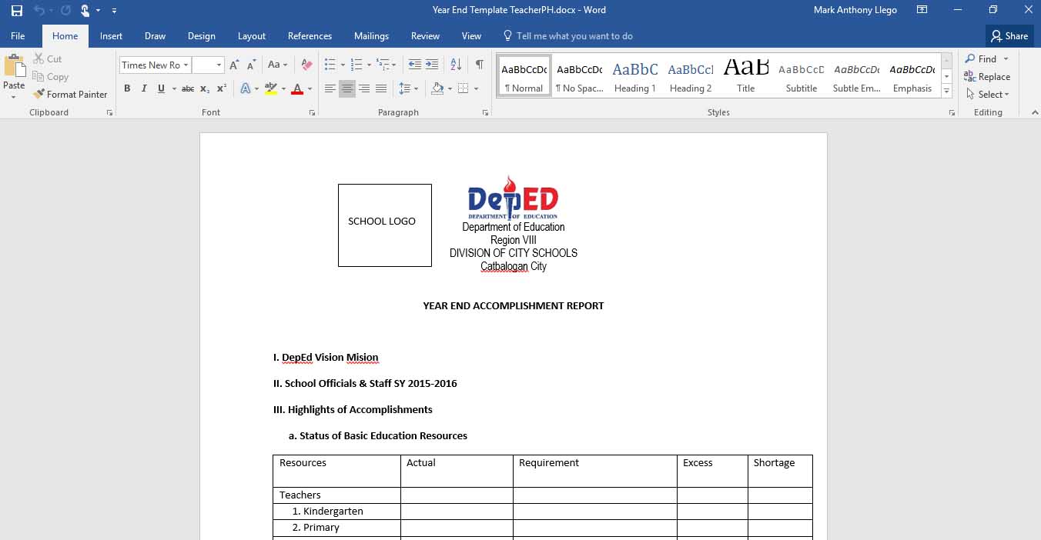Open Ribbon Display Options icon
The image size is (1041, 540).
922,10
